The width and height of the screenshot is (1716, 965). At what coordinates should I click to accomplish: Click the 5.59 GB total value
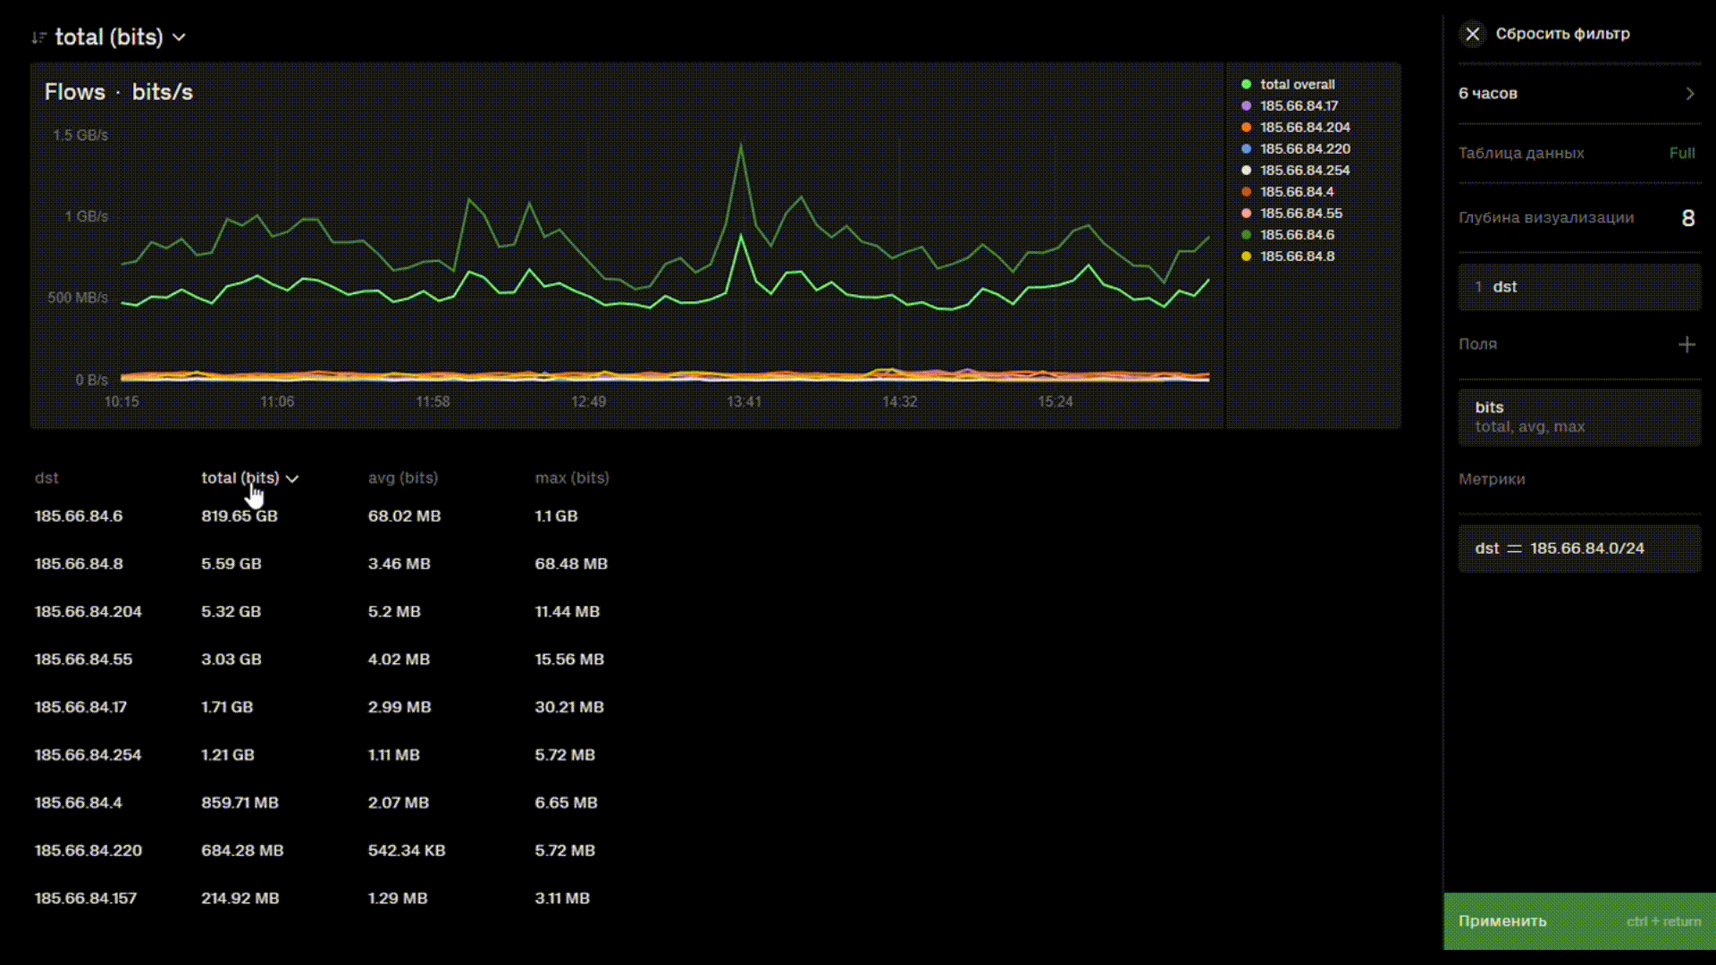click(x=231, y=564)
